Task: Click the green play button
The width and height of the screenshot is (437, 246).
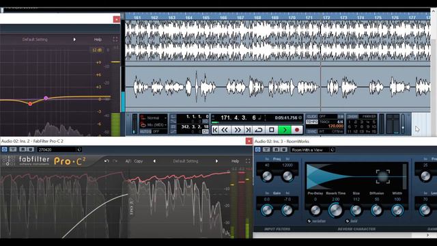Action: point(285,130)
